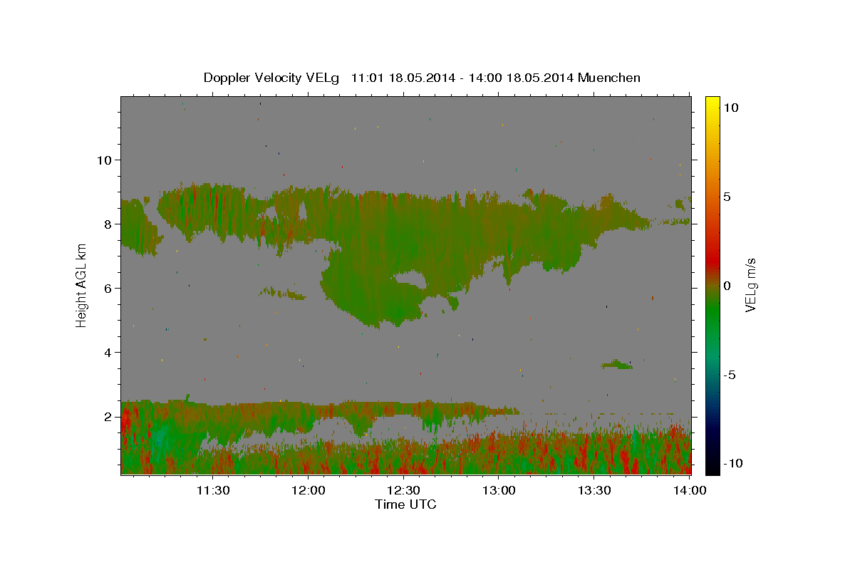Viewport: 855px width, 570px height.
Task: Click the 12:30 time tick label
Action: coord(403,490)
